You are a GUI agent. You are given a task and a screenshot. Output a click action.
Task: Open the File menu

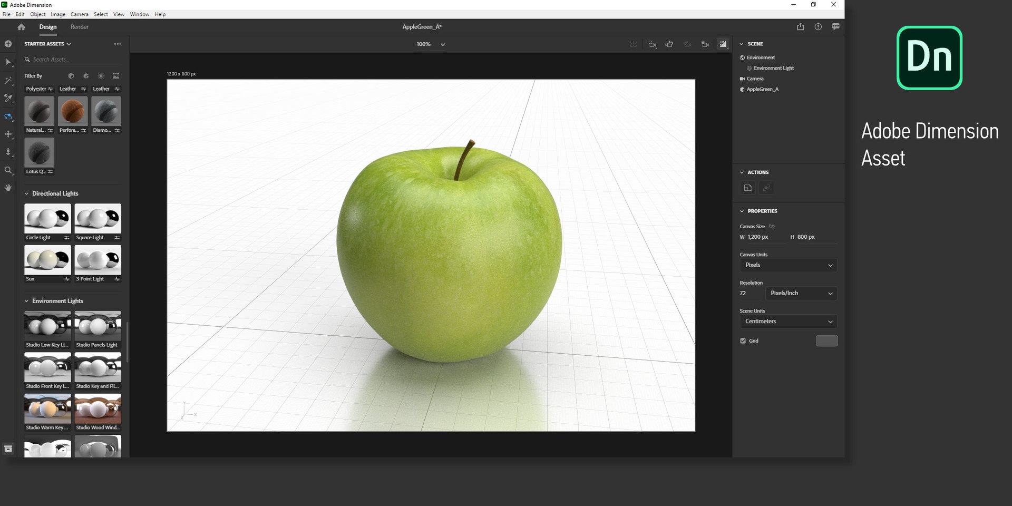pyautogui.click(x=6, y=14)
